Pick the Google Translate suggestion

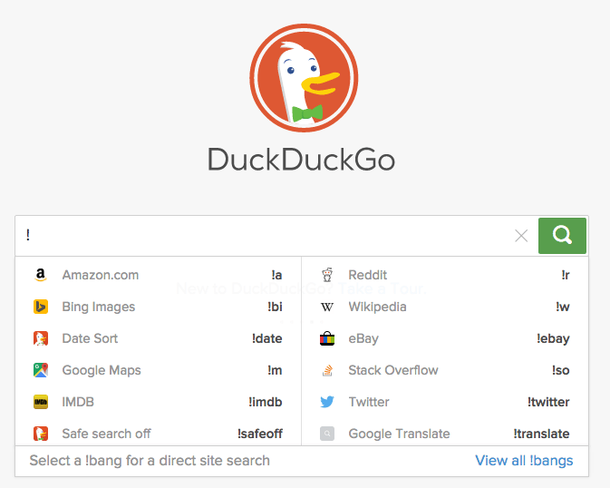tap(445, 434)
